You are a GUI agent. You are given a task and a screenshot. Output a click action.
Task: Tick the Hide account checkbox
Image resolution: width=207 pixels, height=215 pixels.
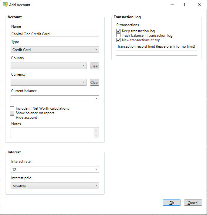[12, 118]
